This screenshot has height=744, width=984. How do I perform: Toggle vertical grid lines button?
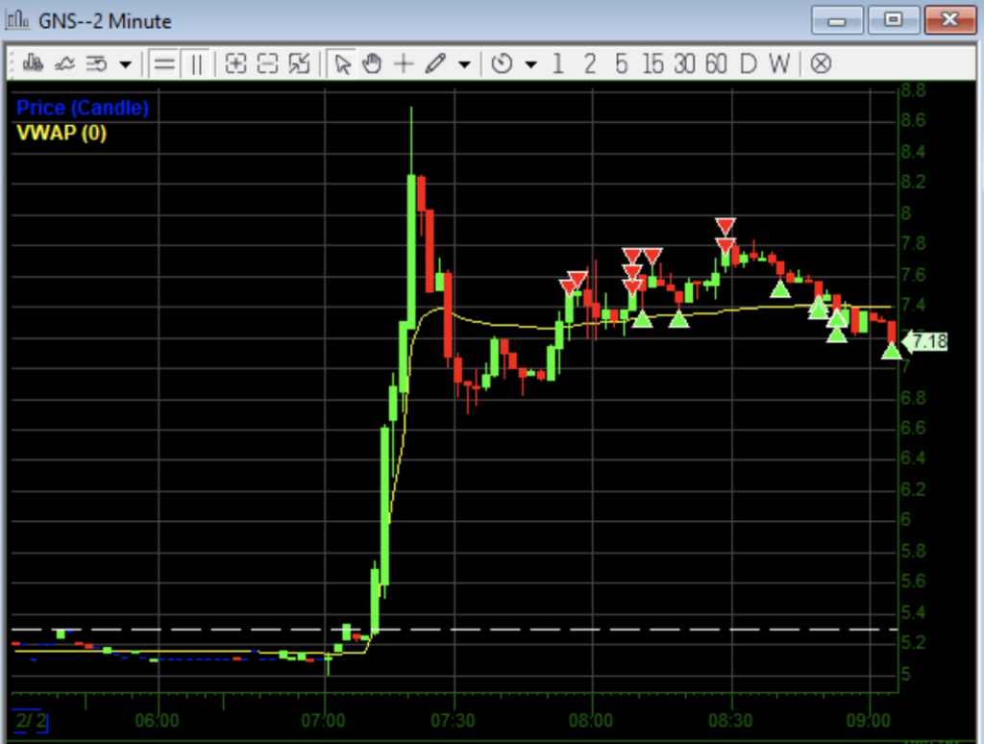(196, 63)
